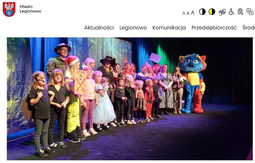Expand the Komunikacja menu
Viewport: 255px width, 163px height.
(x=169, y=28)
